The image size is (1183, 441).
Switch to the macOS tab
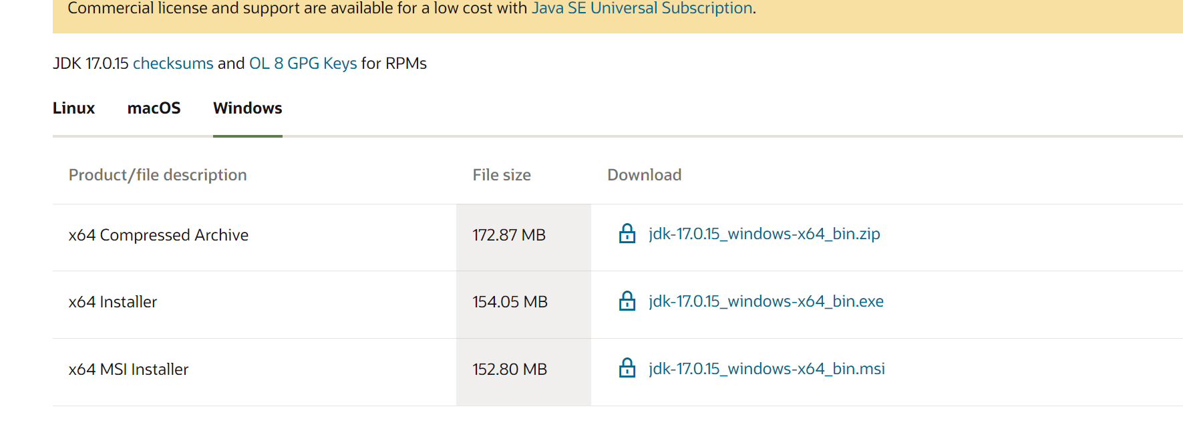click(x=154, y=108)
